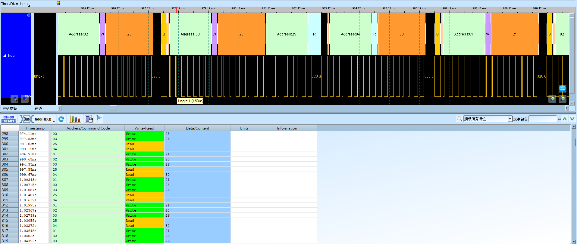577x244 pixels.
Task: Click the Address/Command Code column header
Action: [88, 128]
